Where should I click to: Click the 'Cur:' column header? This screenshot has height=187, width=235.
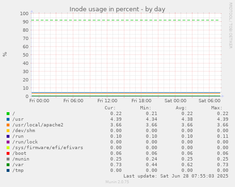110,108
